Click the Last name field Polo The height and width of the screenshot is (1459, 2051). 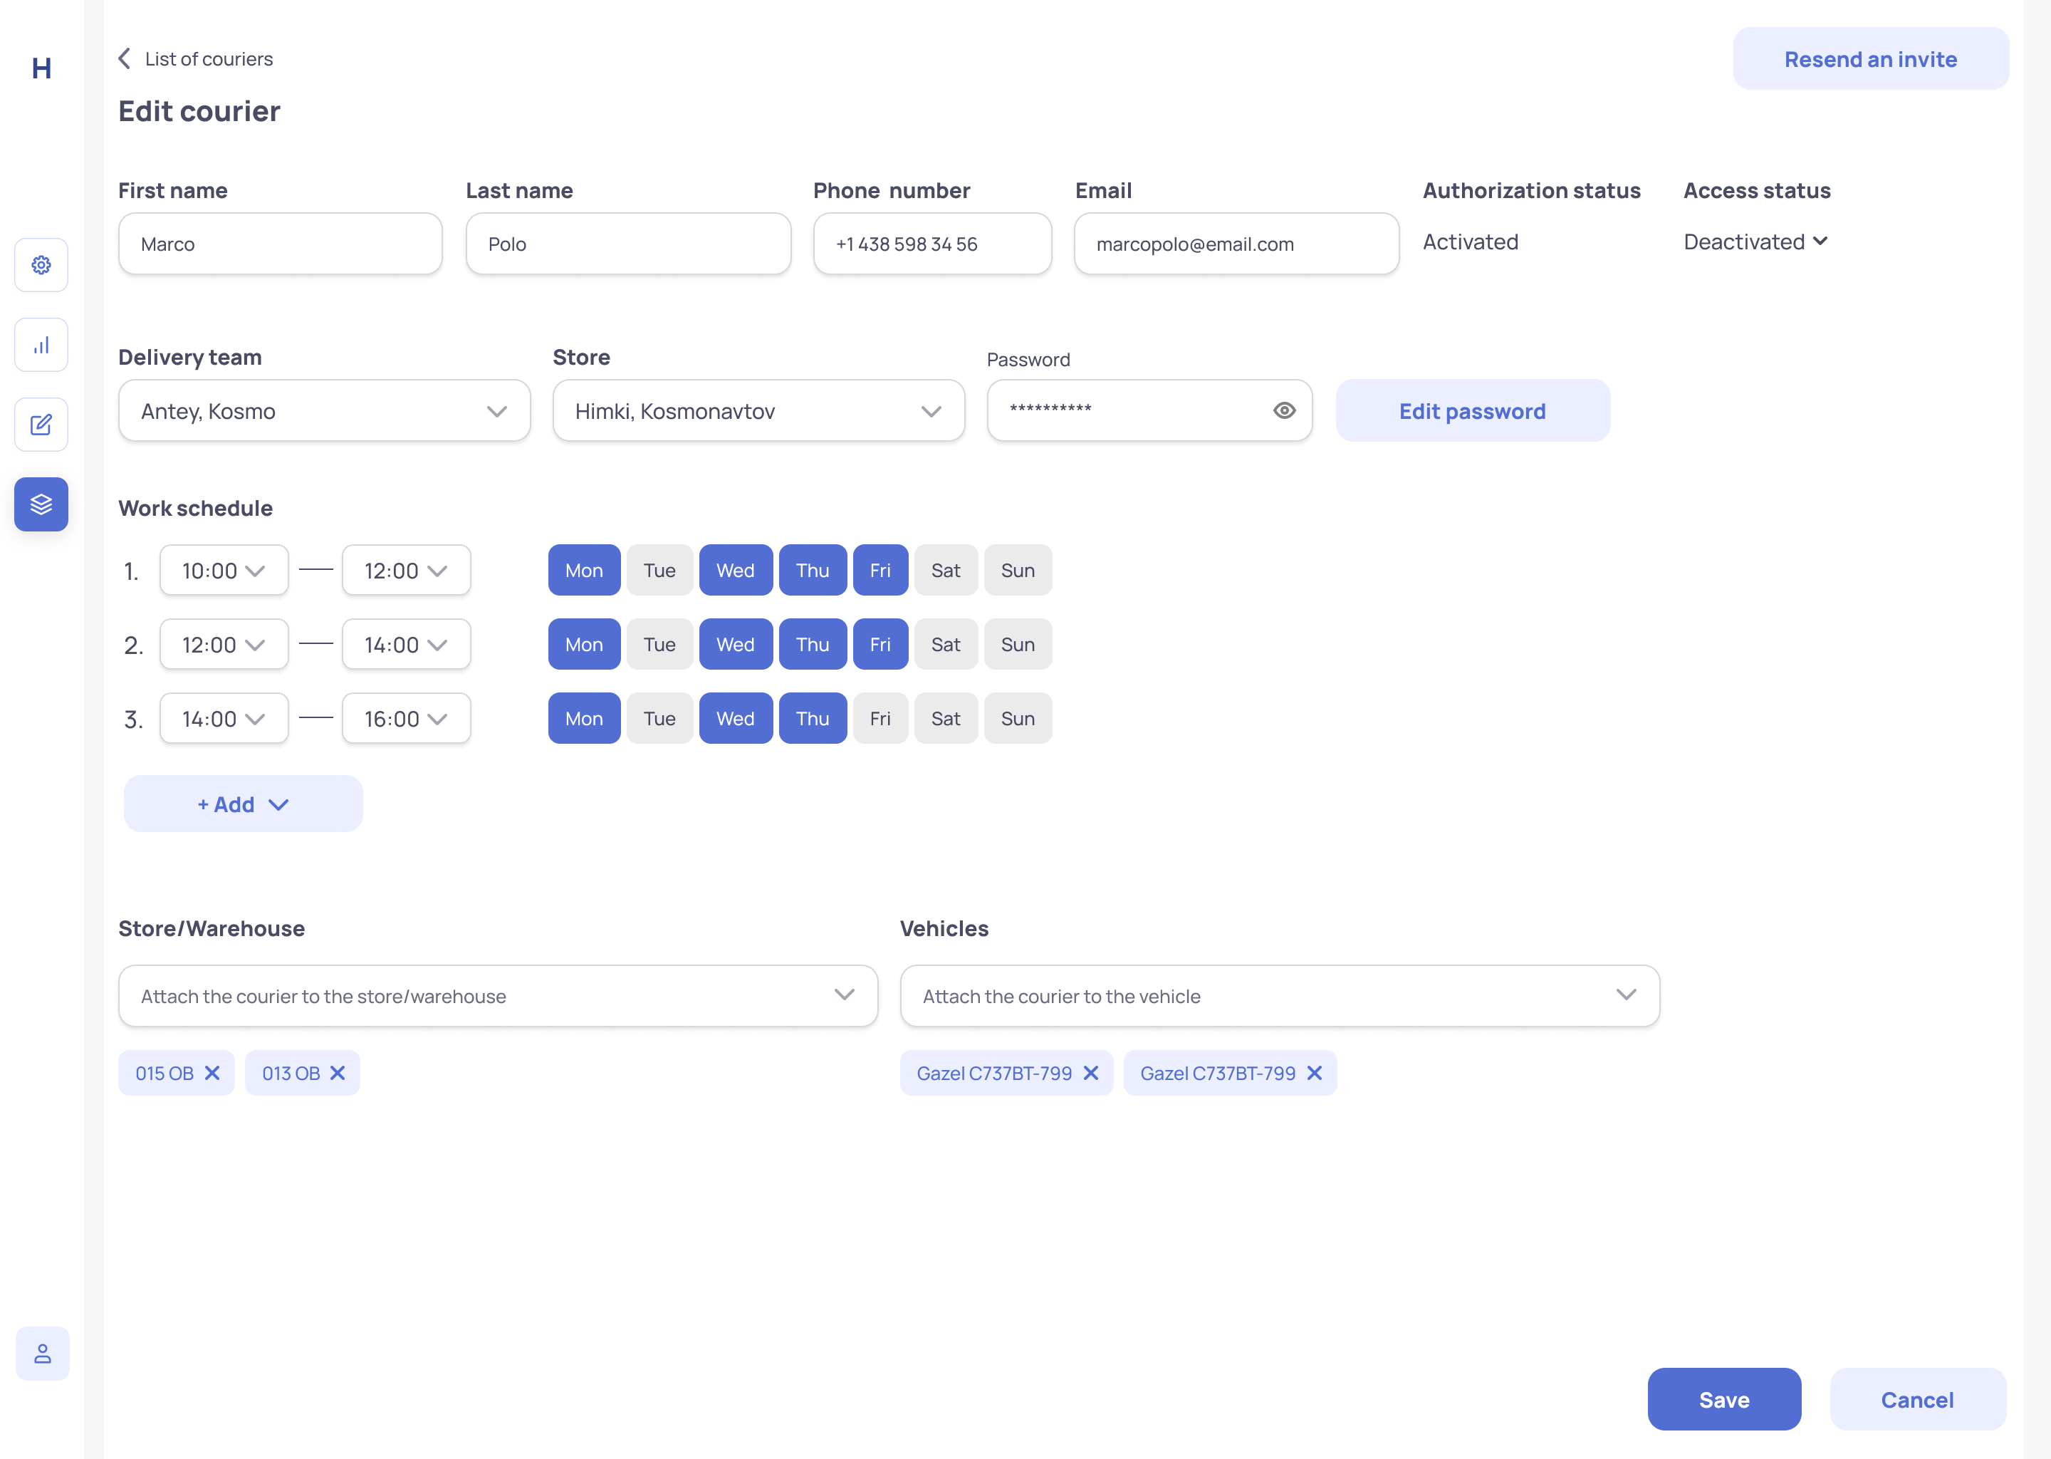(629, 244)
